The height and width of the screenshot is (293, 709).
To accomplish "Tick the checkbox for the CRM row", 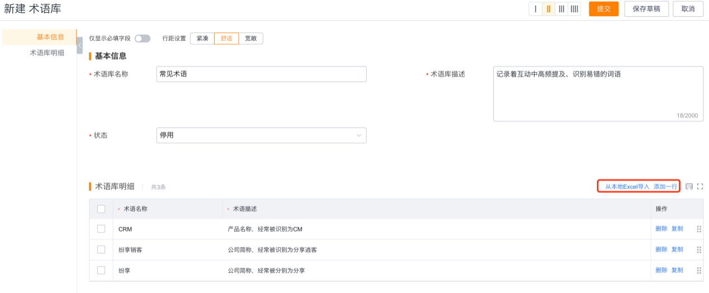I will coord(101,229).
